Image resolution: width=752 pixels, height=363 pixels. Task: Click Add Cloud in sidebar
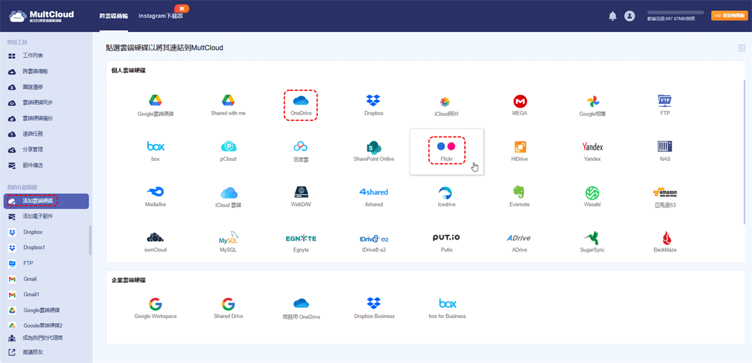[46, 201]
